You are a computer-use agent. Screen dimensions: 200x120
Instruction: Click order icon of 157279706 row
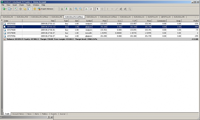click(x=5, y=36)
